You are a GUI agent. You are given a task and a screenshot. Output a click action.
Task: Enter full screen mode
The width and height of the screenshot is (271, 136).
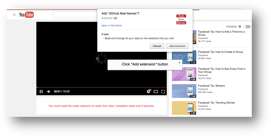point(163,91)
